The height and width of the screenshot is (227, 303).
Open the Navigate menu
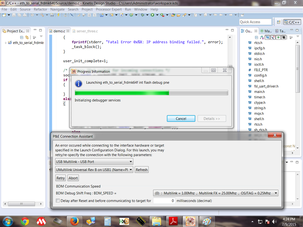point(57,9)
